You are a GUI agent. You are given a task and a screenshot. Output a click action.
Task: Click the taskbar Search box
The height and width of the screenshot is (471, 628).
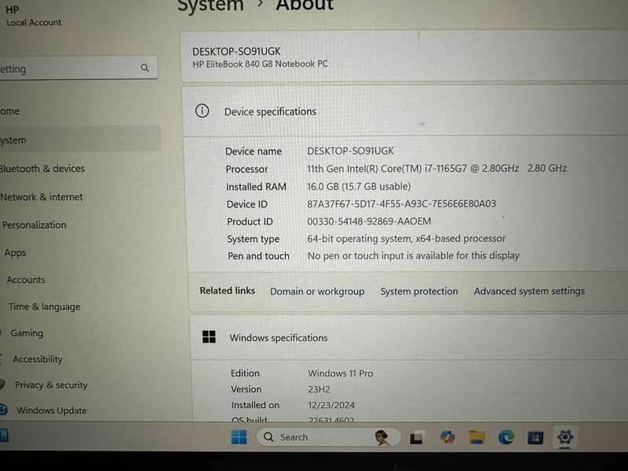328,437
